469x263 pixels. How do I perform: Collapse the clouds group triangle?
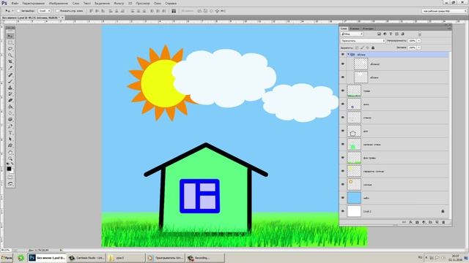pyautogui.click(x=348, y=55)
